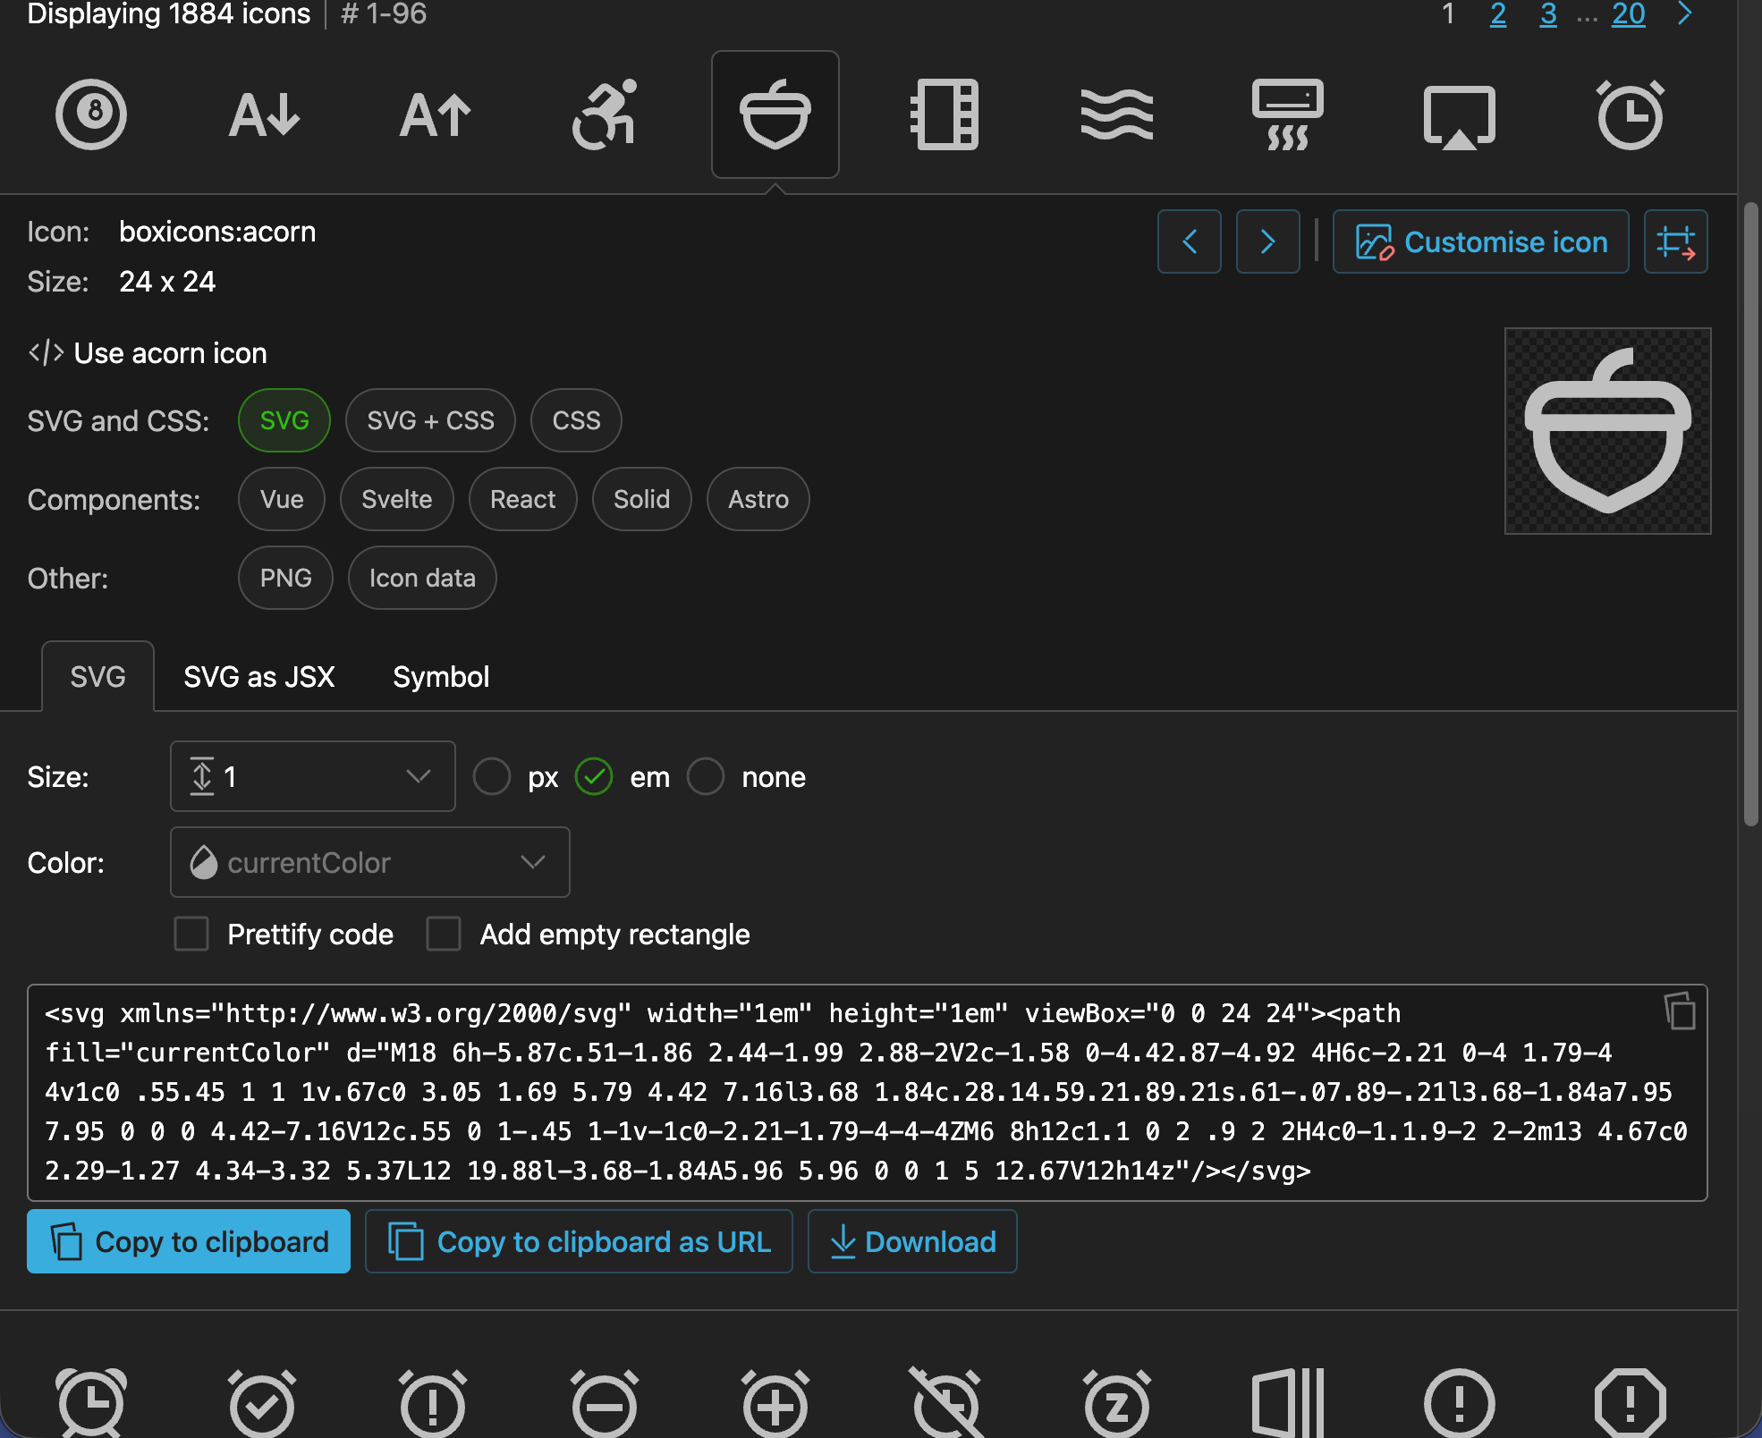Select the water waves icon

(x=1116, y=114)
